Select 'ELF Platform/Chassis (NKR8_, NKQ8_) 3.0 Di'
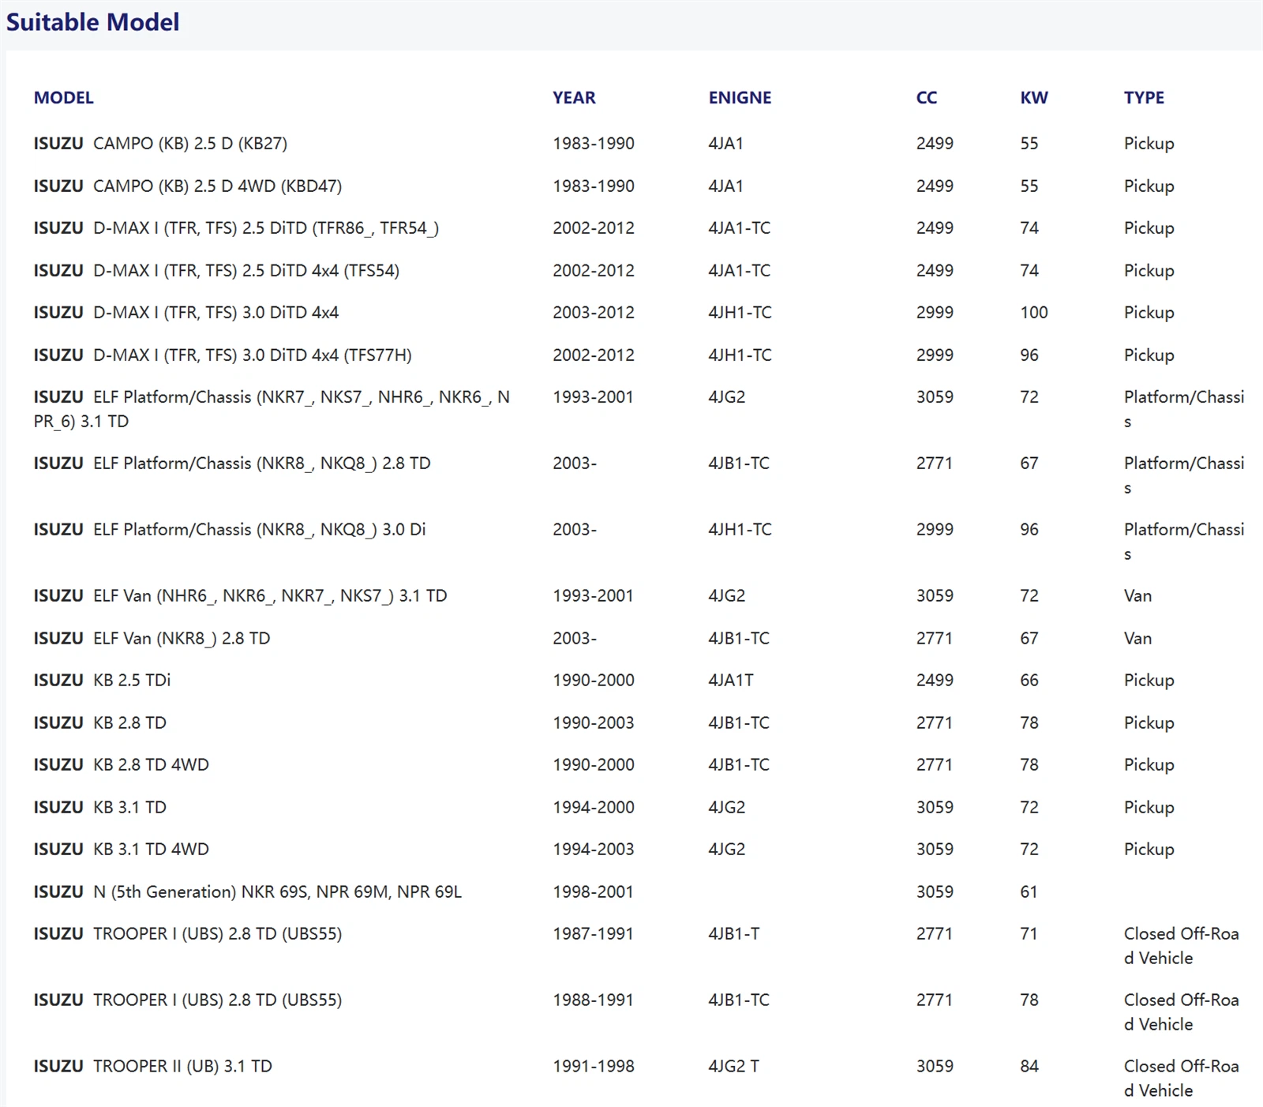 click(230, 530)
